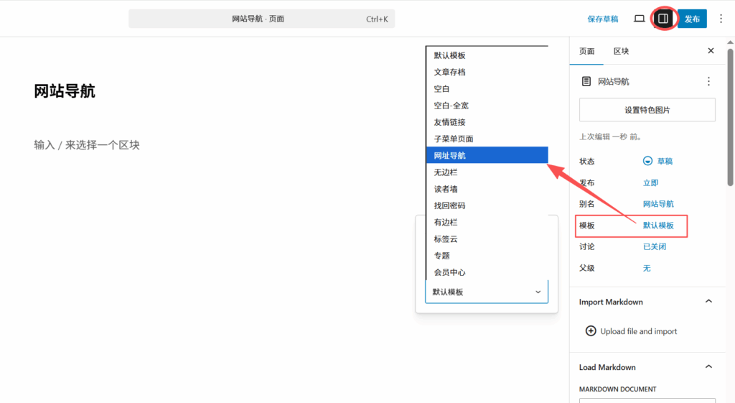Collapse the Load Markdown section
735x403 pixels.
pos(708,367)
